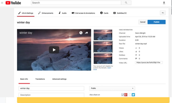
Task: Click the uploaded time 'April 26, 2018'
Action: [x=145, y=37]
